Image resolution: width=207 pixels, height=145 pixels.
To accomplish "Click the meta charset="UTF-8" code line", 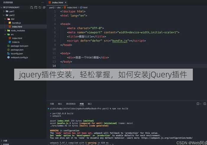I will (85, 28).
